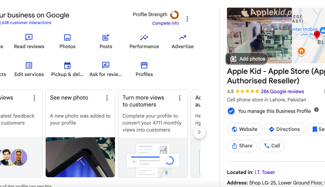Image resolution: width=325 pixels, height=187 pixels.
Task: Click the Read reviews label
Action: tap(29, 46)
